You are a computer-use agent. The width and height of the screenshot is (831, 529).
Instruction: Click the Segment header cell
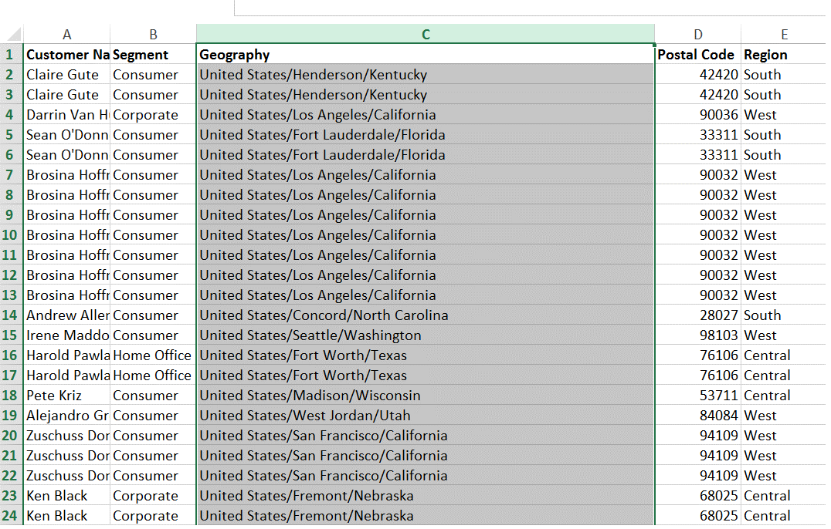coord(153,55)
